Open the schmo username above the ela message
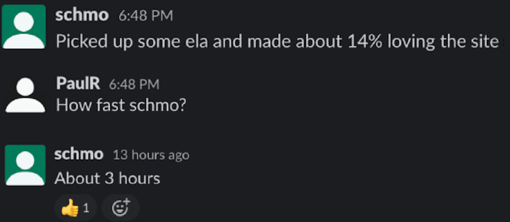 coord(82,15)
